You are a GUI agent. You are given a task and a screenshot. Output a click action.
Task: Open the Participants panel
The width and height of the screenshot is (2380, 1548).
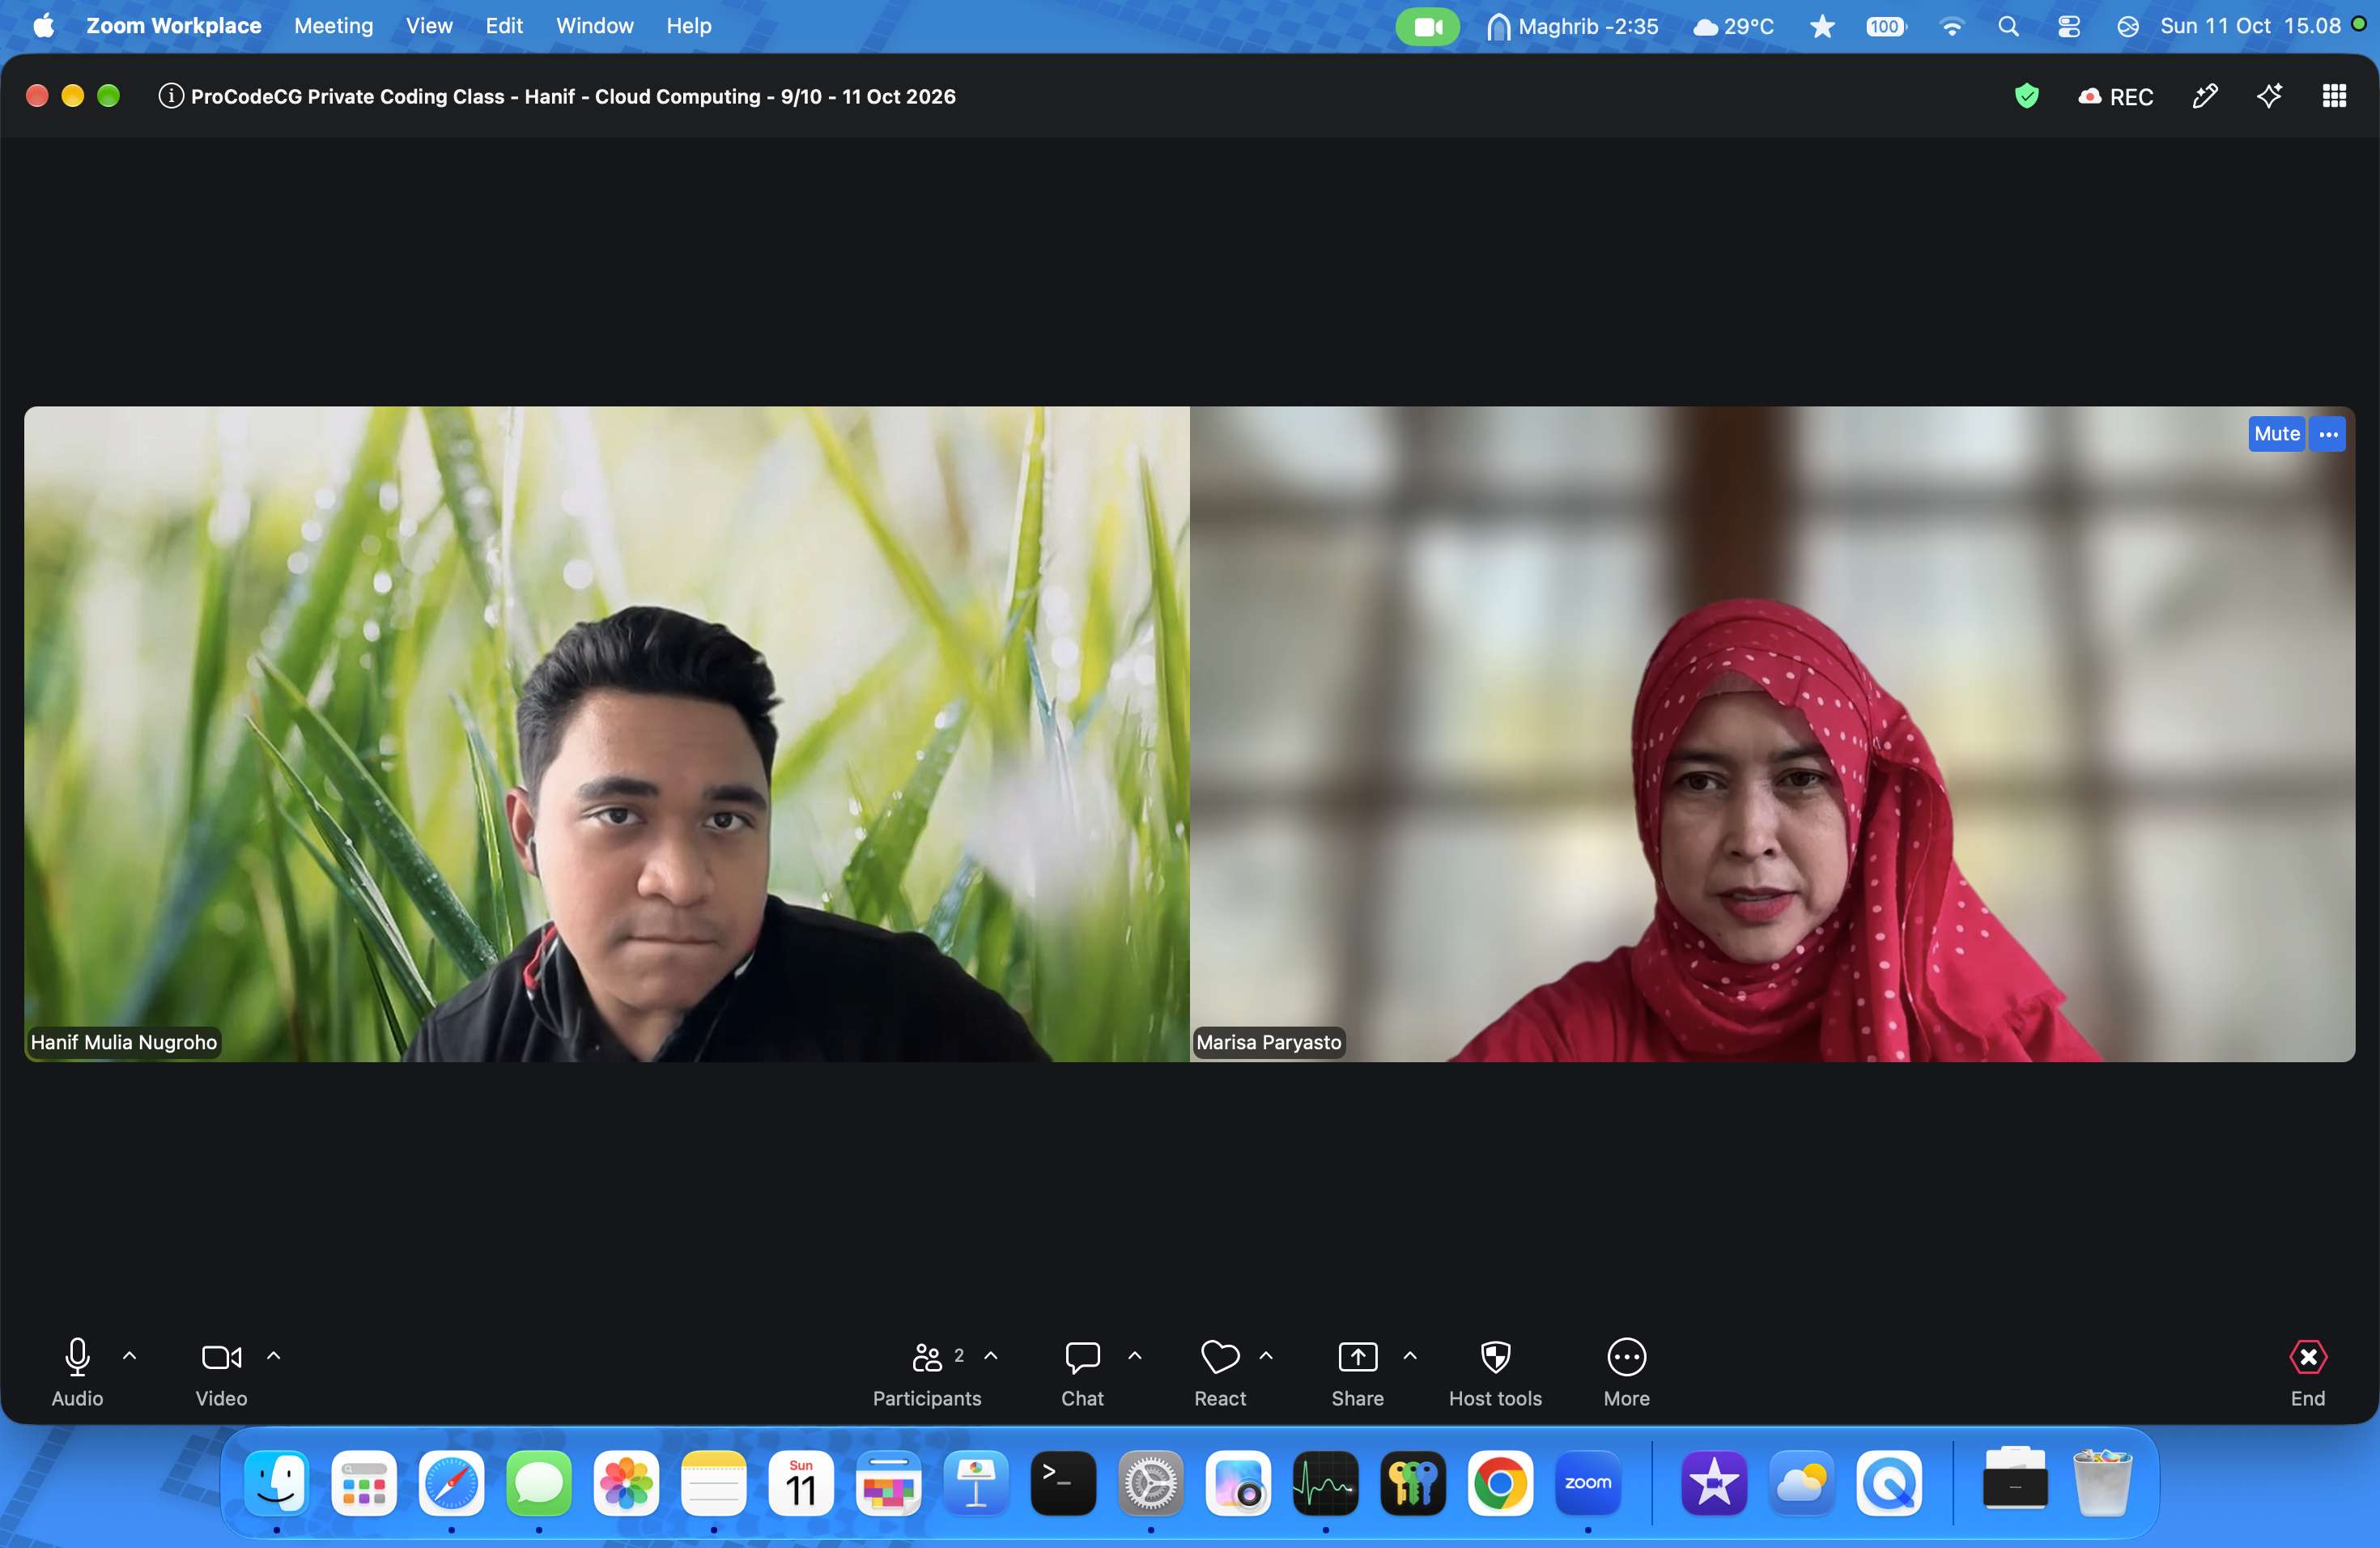(927, 1374)
